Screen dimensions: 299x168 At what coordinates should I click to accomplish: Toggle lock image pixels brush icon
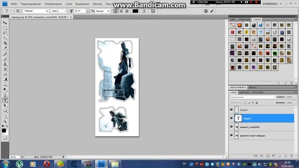(249, 103)
